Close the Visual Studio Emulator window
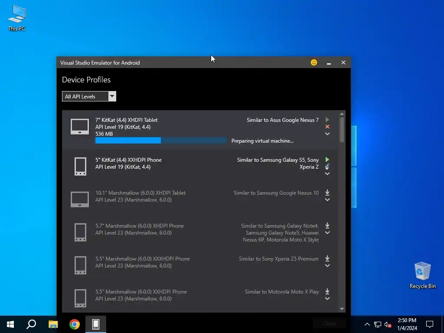 (x=343, y=62)
